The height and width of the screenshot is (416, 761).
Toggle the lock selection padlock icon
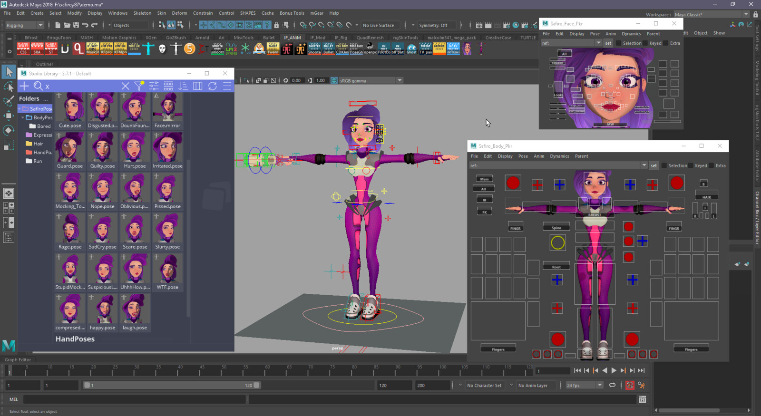[x=276, y=25]
